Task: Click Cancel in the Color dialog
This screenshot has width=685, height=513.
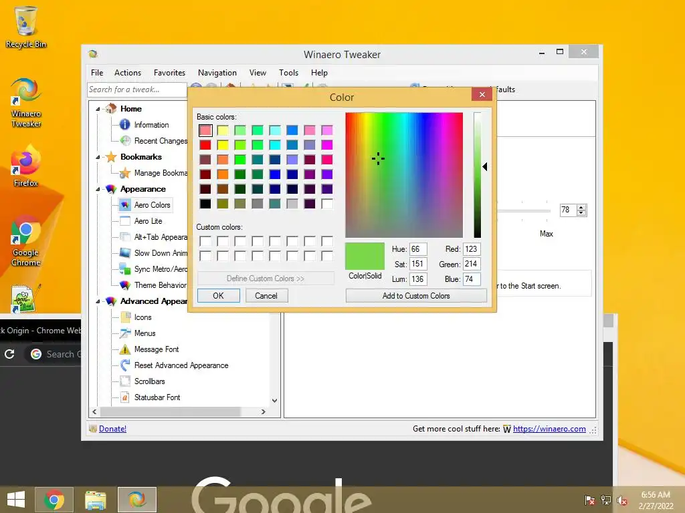Action: tap(266, 296)
